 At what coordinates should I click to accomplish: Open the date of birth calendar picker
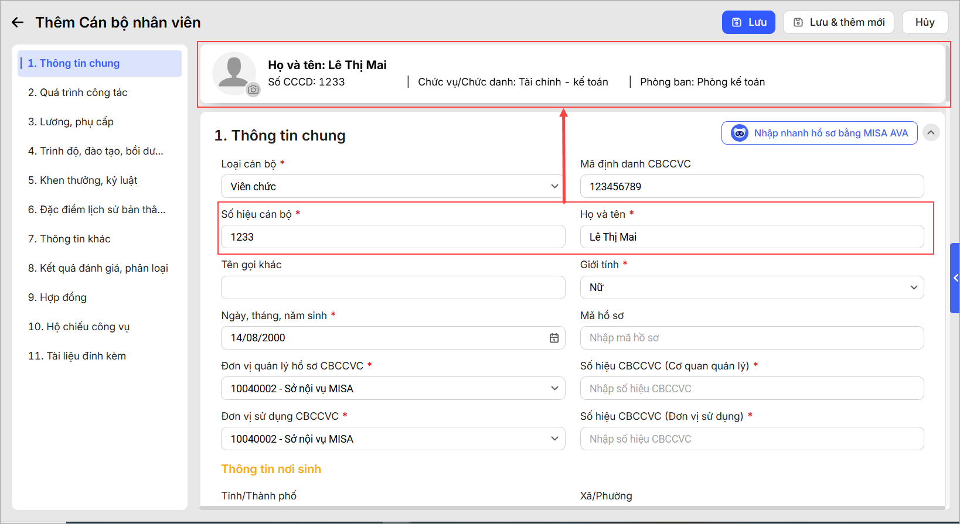[554, 338]
